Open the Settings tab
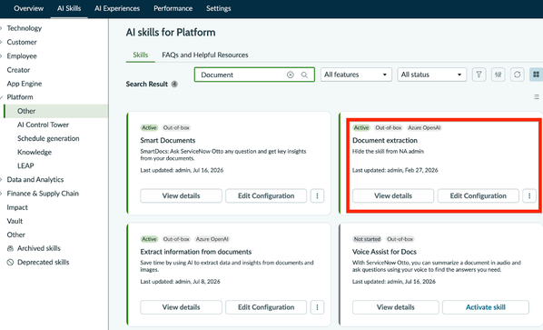 click(x=219, y=8)
